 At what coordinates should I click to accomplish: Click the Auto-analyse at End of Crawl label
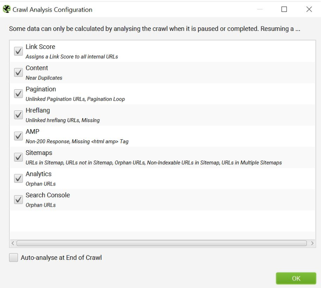pyautogui.click(x=61, y=257)
